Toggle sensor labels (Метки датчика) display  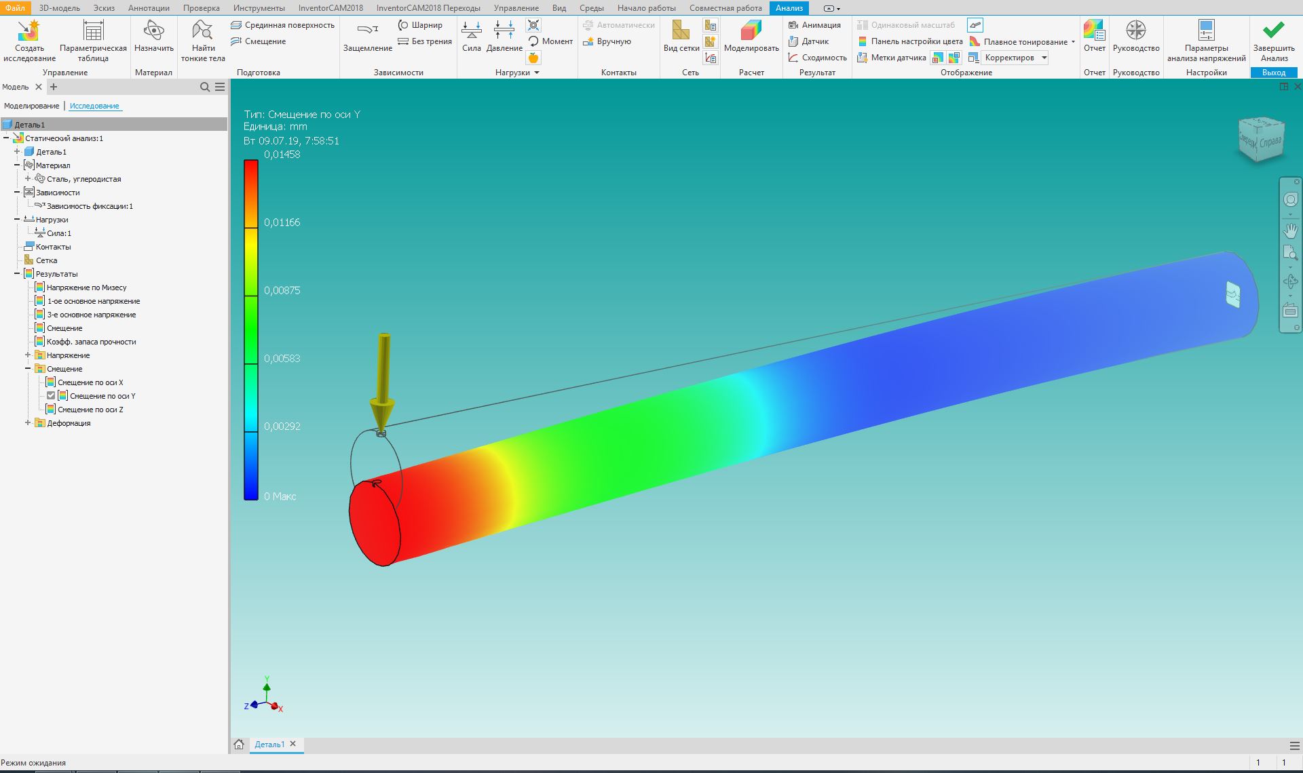(x=891, y=58)
